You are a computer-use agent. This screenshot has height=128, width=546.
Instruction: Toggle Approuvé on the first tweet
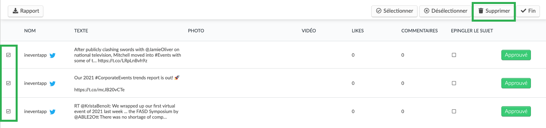click(516, 55)
